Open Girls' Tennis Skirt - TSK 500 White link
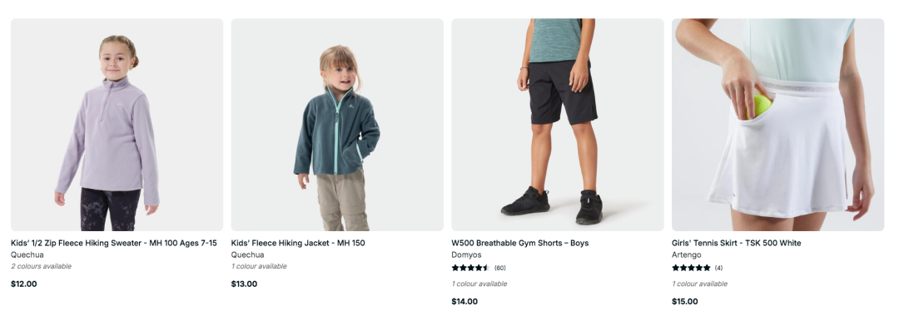 point(737,244)
